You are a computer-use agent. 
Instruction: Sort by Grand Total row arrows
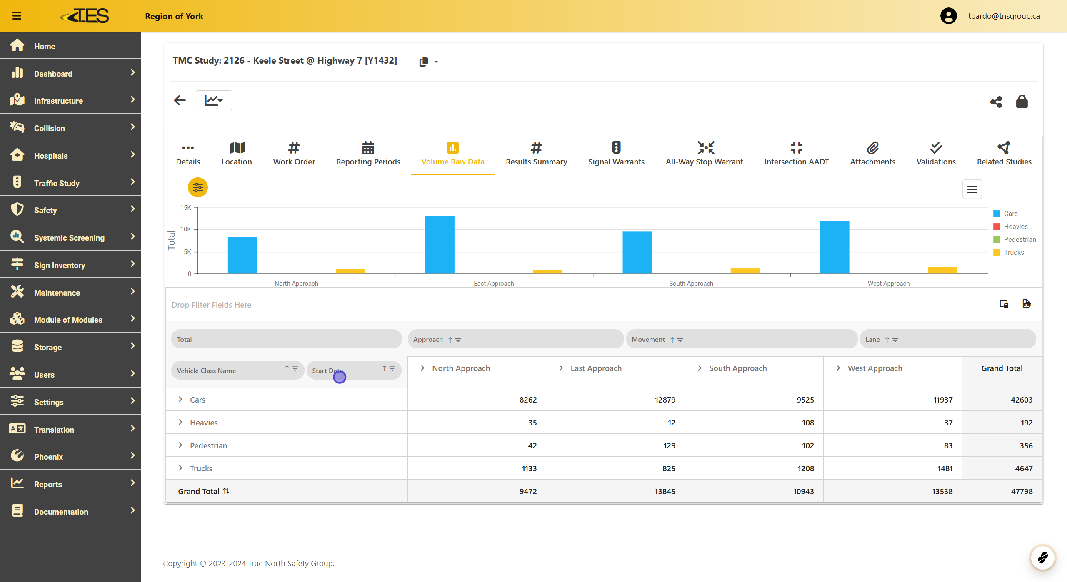pyautogui.click(x=226, y=491)
